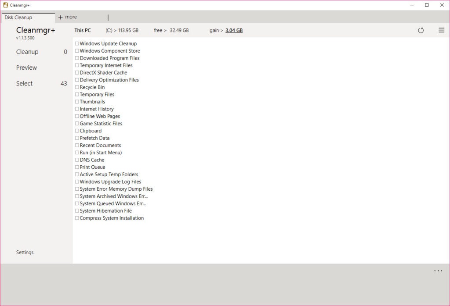Open the three-dot options at bottom right

click(438, 271)
